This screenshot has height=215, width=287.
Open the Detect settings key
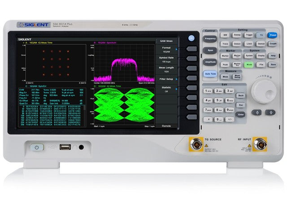click(x=237, y=44)
